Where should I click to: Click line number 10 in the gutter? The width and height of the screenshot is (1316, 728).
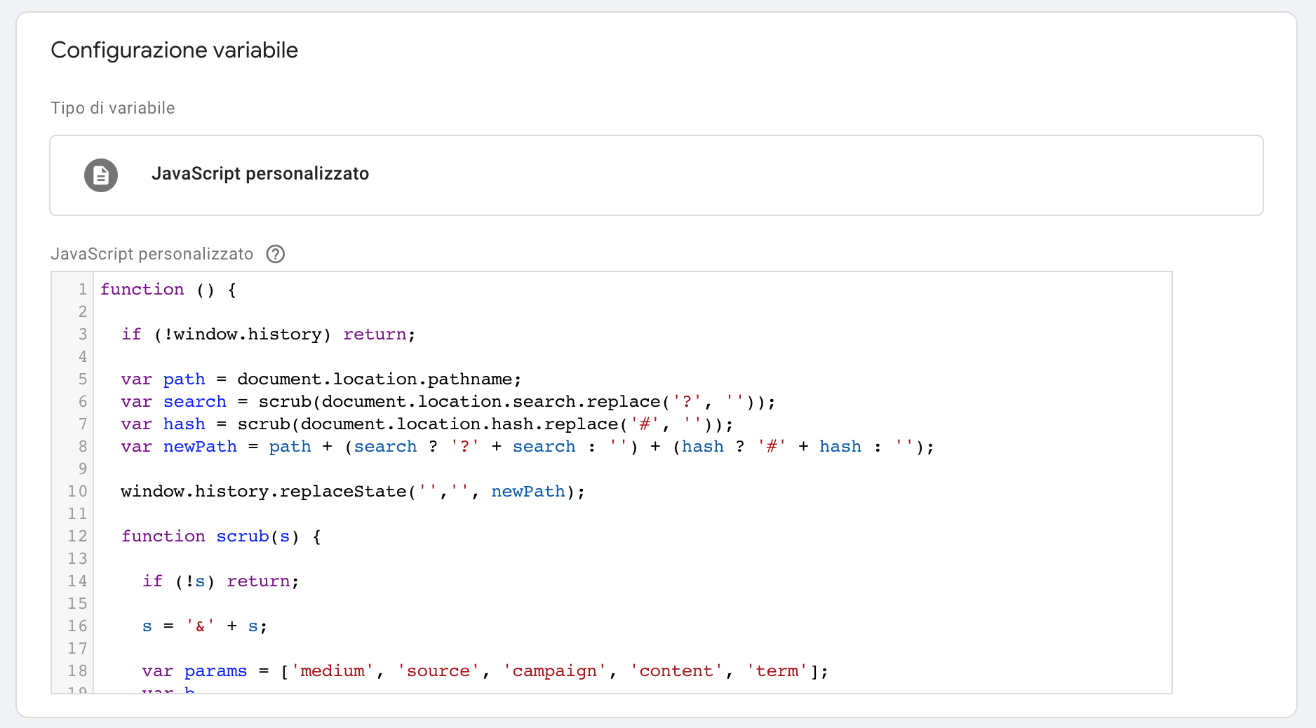77,492
